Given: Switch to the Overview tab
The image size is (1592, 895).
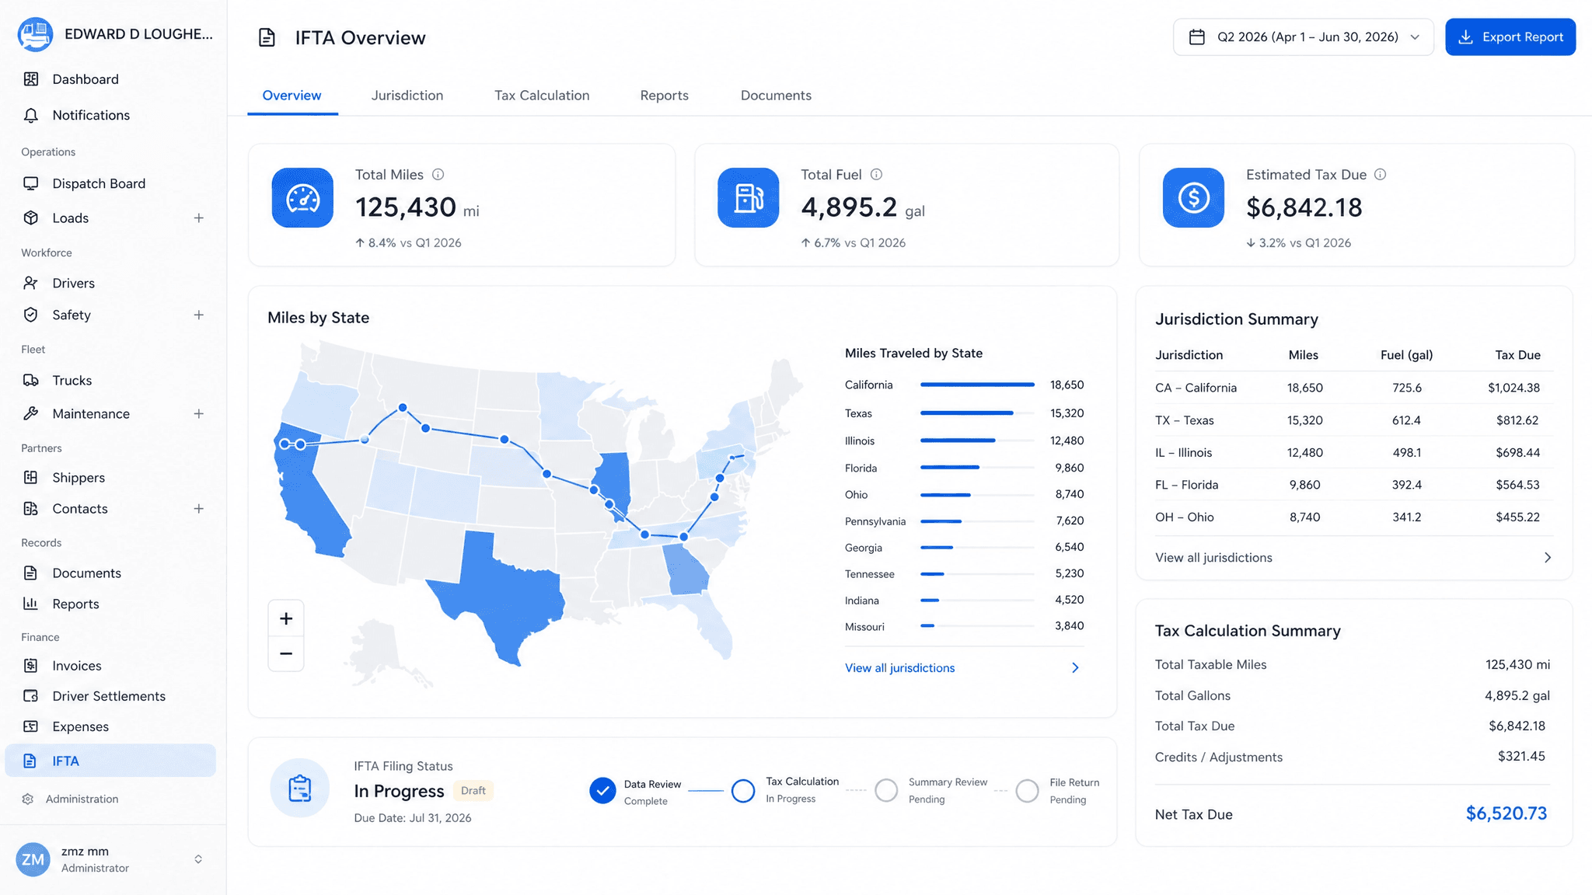Looking at the screenshot, I should click(x=292, y=96).
